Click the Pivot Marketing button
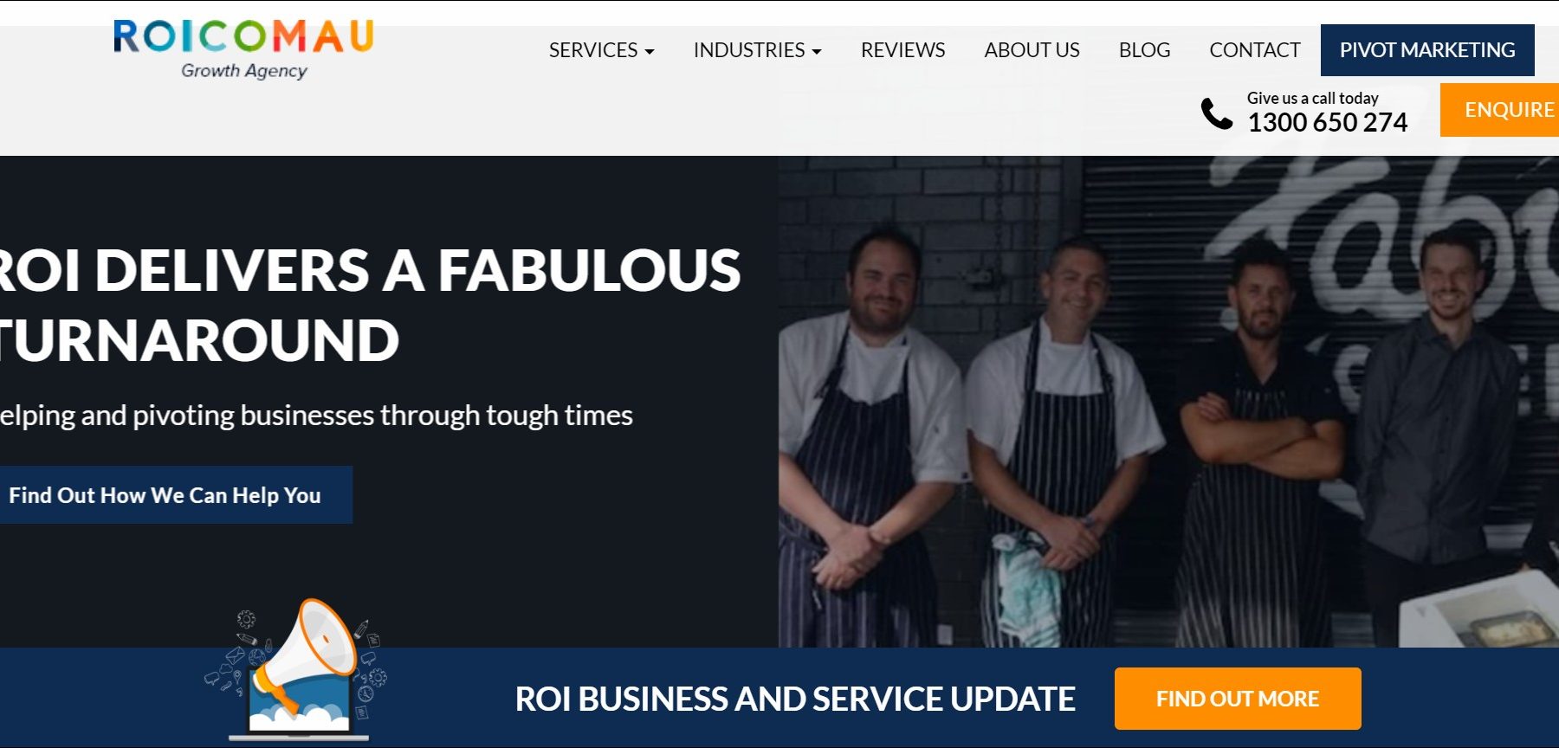Viewport: 1559px width, 748px height. (1427, 50)
